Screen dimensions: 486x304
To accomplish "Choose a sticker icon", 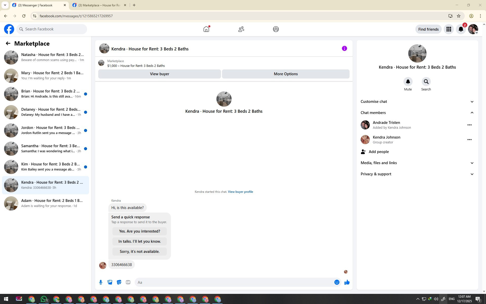I will point(119,282).
